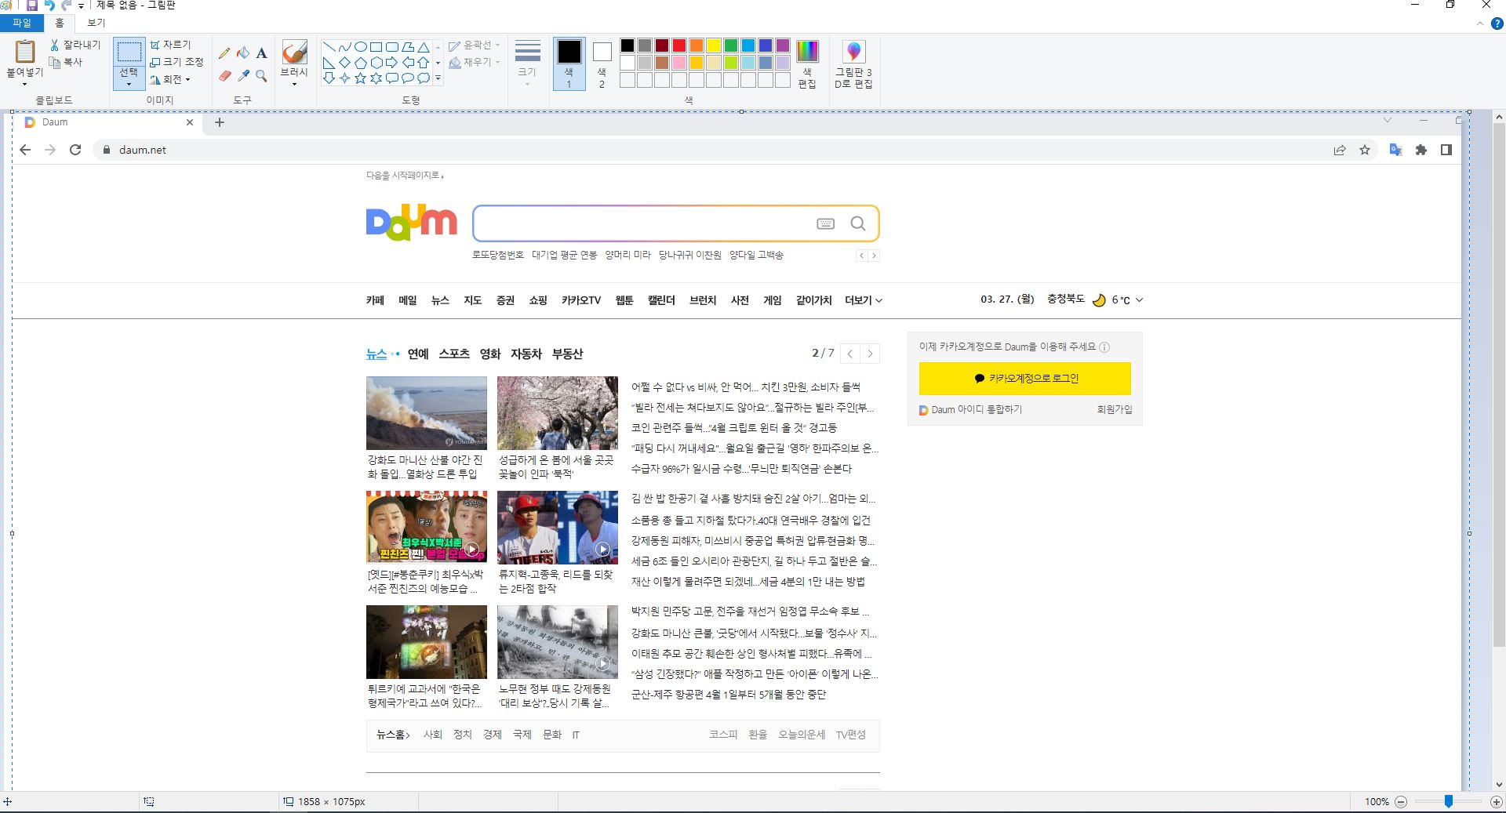Switch to the 보기 (View) tab

(x=96, y=24)
